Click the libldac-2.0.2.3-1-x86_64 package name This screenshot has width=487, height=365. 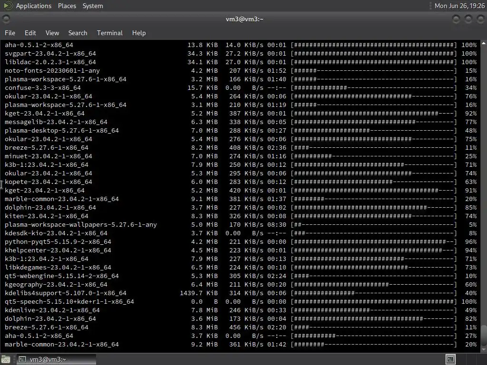click(50, 62)
